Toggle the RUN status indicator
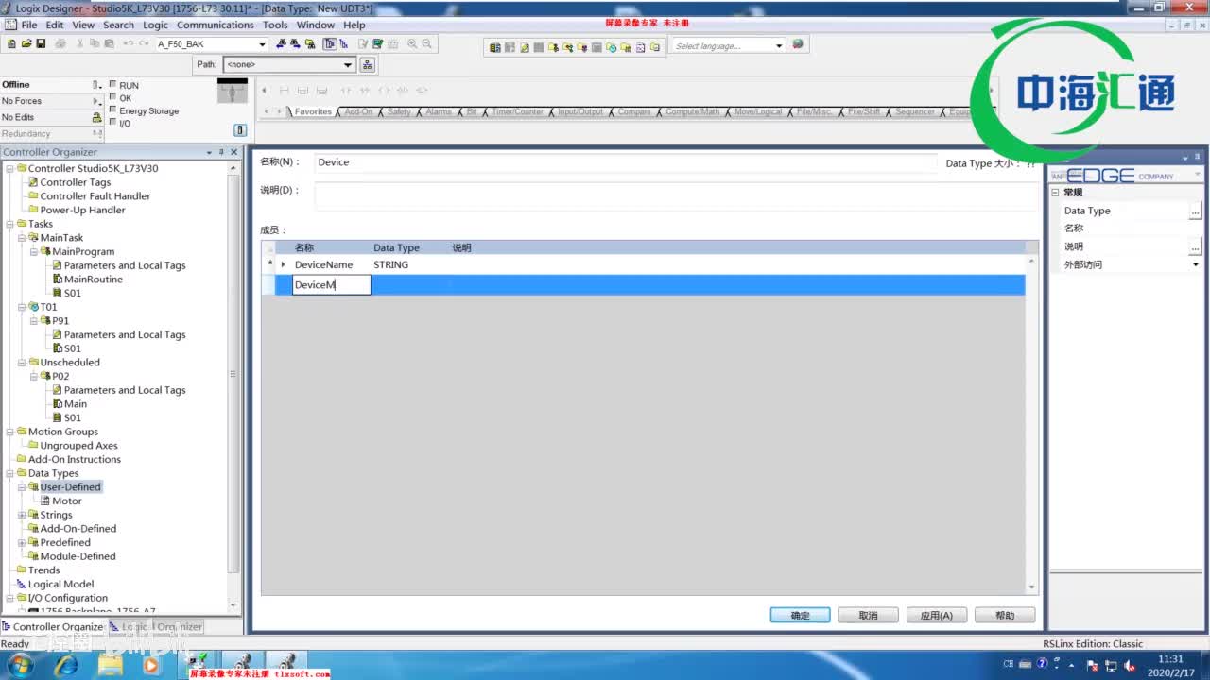1210x680 pixels. pos(113,84)
